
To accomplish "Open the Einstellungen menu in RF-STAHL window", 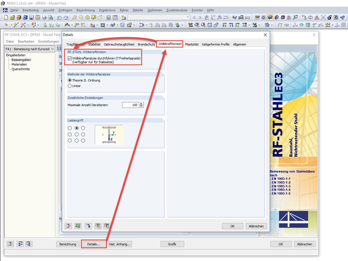I will 49,41.
